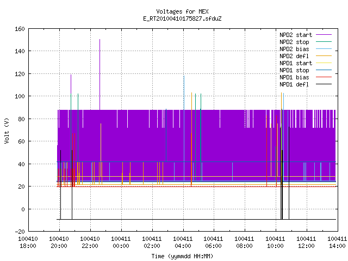
Task: Click the green NPD2 stop legend line sample
Action: coord(324,42)
